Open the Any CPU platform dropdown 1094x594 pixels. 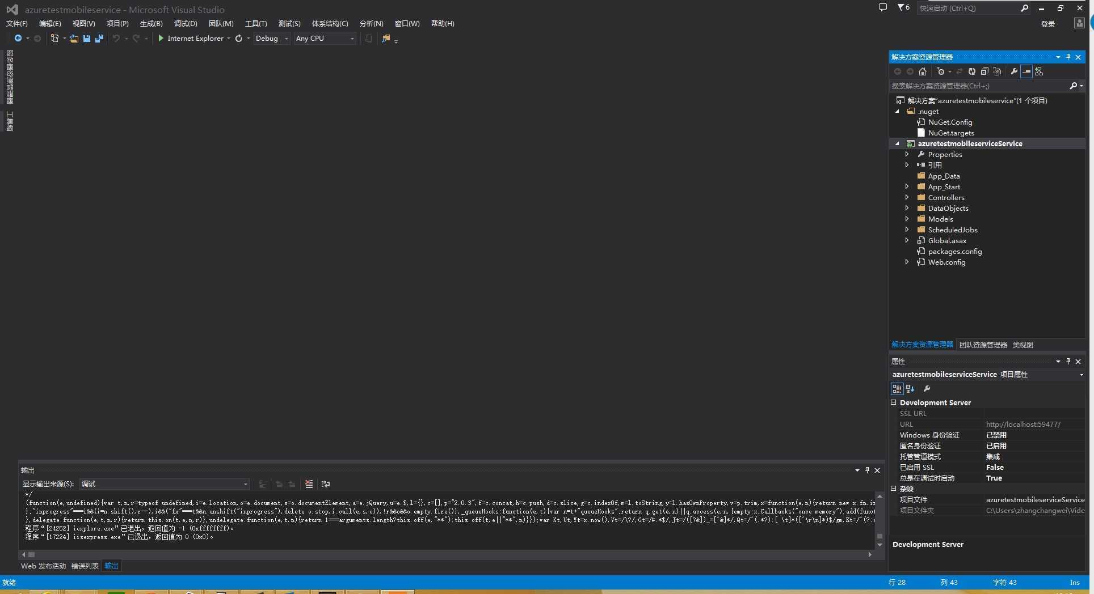352,39
